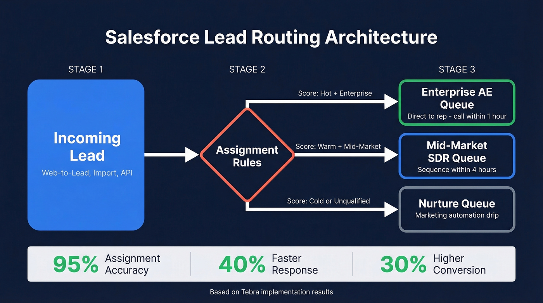Open the STAGE 3 section header
Viewport: 543px width, 303px height.
click(457, 69)
